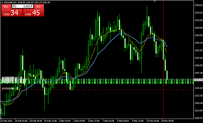The width and height of the screenshot is (203, 123).
Task: Click the 1211.00 price scale label
Action: click(198, 111)
